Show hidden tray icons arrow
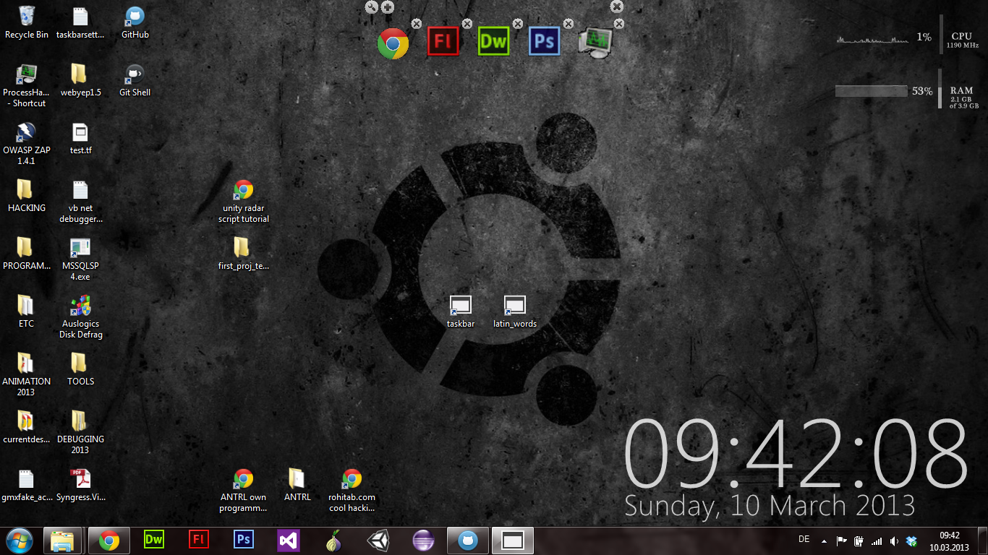This screenshot has height=555, width=988. point(825,541)
